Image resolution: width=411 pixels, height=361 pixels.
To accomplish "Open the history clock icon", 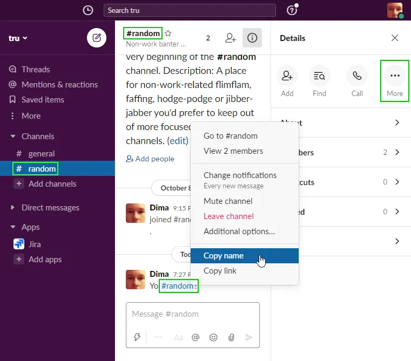I will (x=88, y=10).
